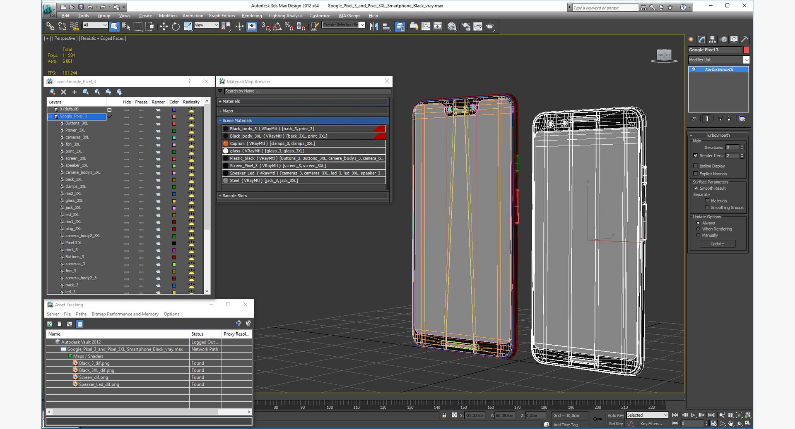Click the Google Pixel 3 object color swatch
The height and width of the screenshot is (429, 795).
[746, 50]
